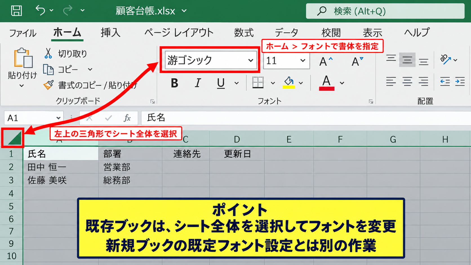Open the font name dropdown
Image resolution: width=471 pixels, height=265 pixels.
(250, 60)
